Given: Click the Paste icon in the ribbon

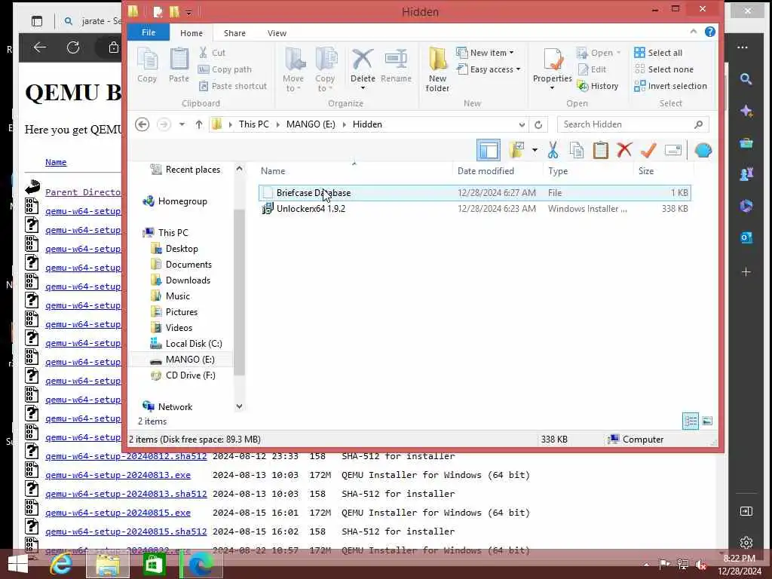Looking at the screenshot, I should (179, 66).
